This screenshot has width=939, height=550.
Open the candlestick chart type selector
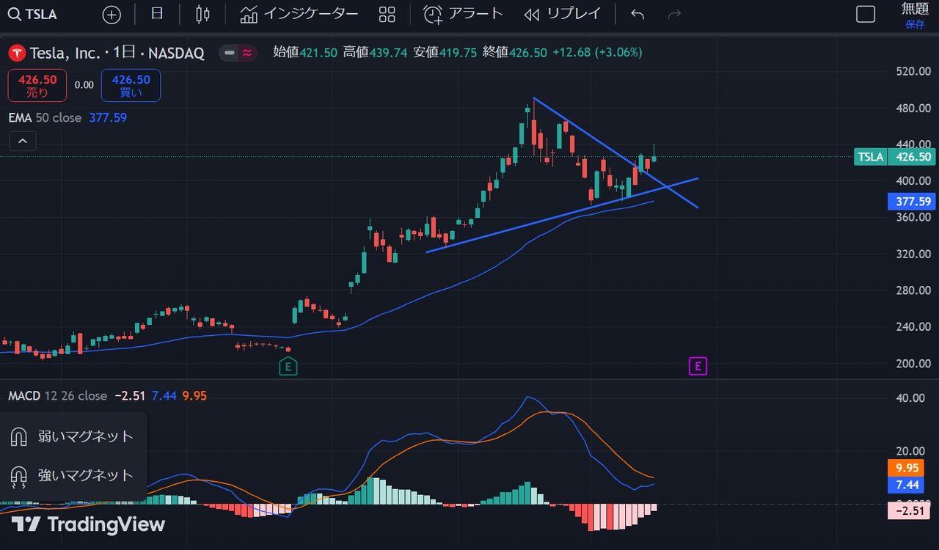pyautogui.click(x=203, y=14)
